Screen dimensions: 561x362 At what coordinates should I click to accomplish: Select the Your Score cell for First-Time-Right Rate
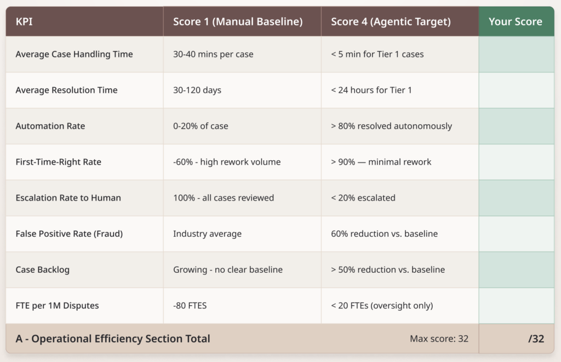516,162
